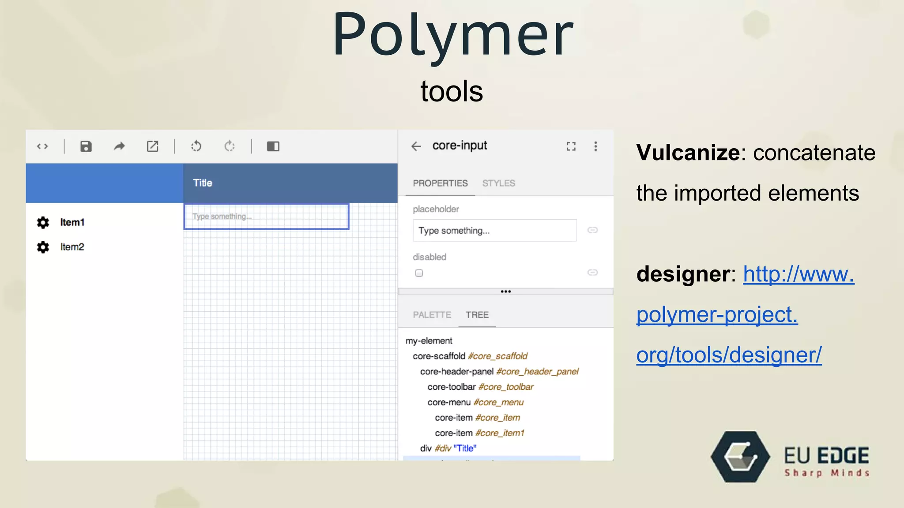This screenshot has width=904, height=508.
Task: Click the Title toolbar text
Action: 203,183
